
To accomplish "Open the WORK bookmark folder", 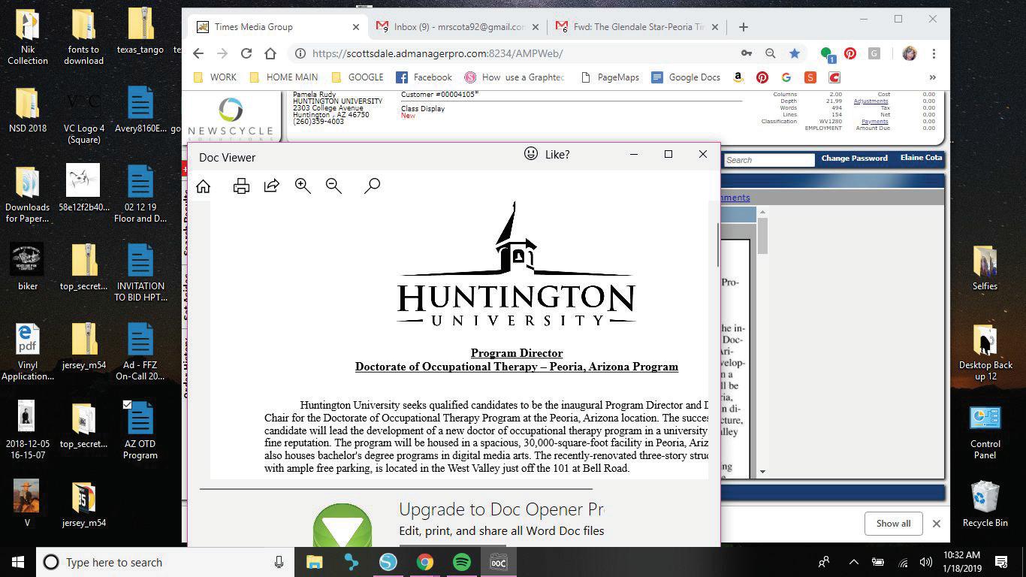I will click(x=215, y=77).
